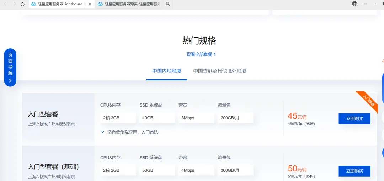
Task: Select 中国香港及其他境外地域 tab
Action: tap(220, 71)
